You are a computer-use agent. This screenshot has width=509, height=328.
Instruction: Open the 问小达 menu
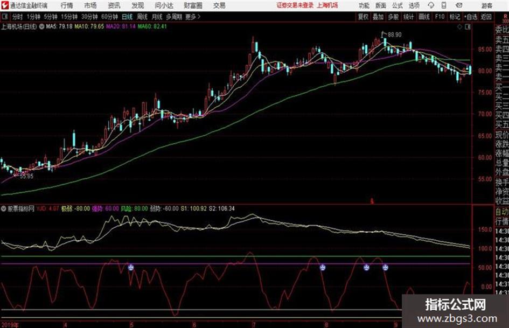pyautogui.click(x=164, y=5)
